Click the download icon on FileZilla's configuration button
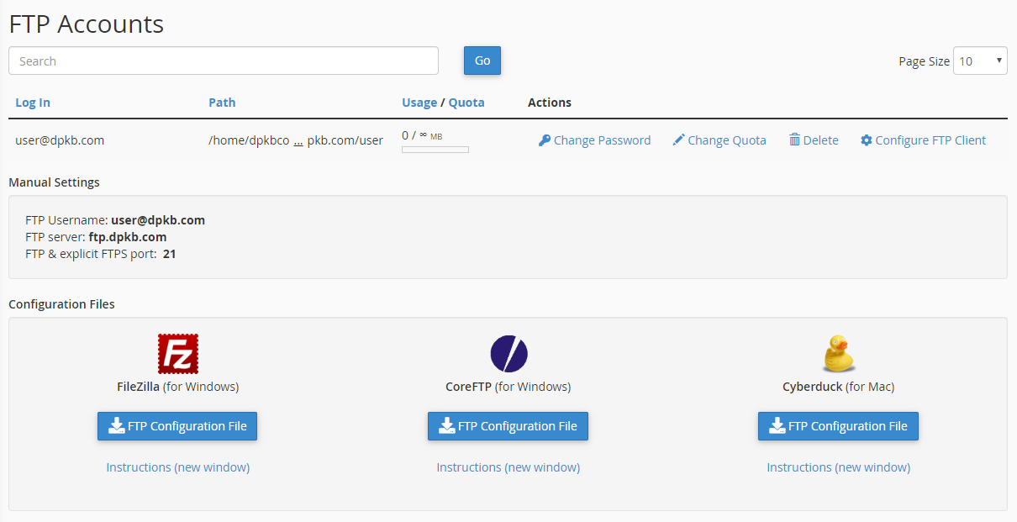 pyautogui.click(x=117, y=426)
